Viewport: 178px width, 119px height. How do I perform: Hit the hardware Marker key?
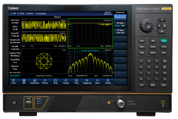tap(153, 53)
